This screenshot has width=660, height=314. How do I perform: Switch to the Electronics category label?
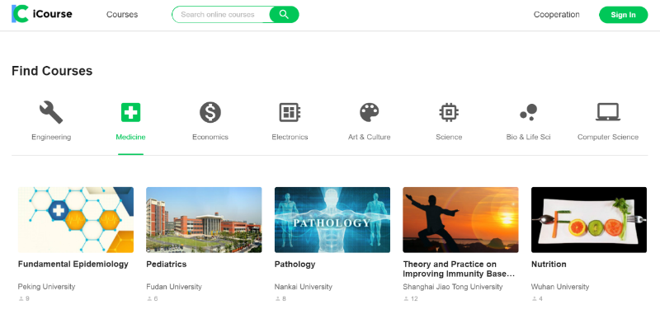pos(290,137)
